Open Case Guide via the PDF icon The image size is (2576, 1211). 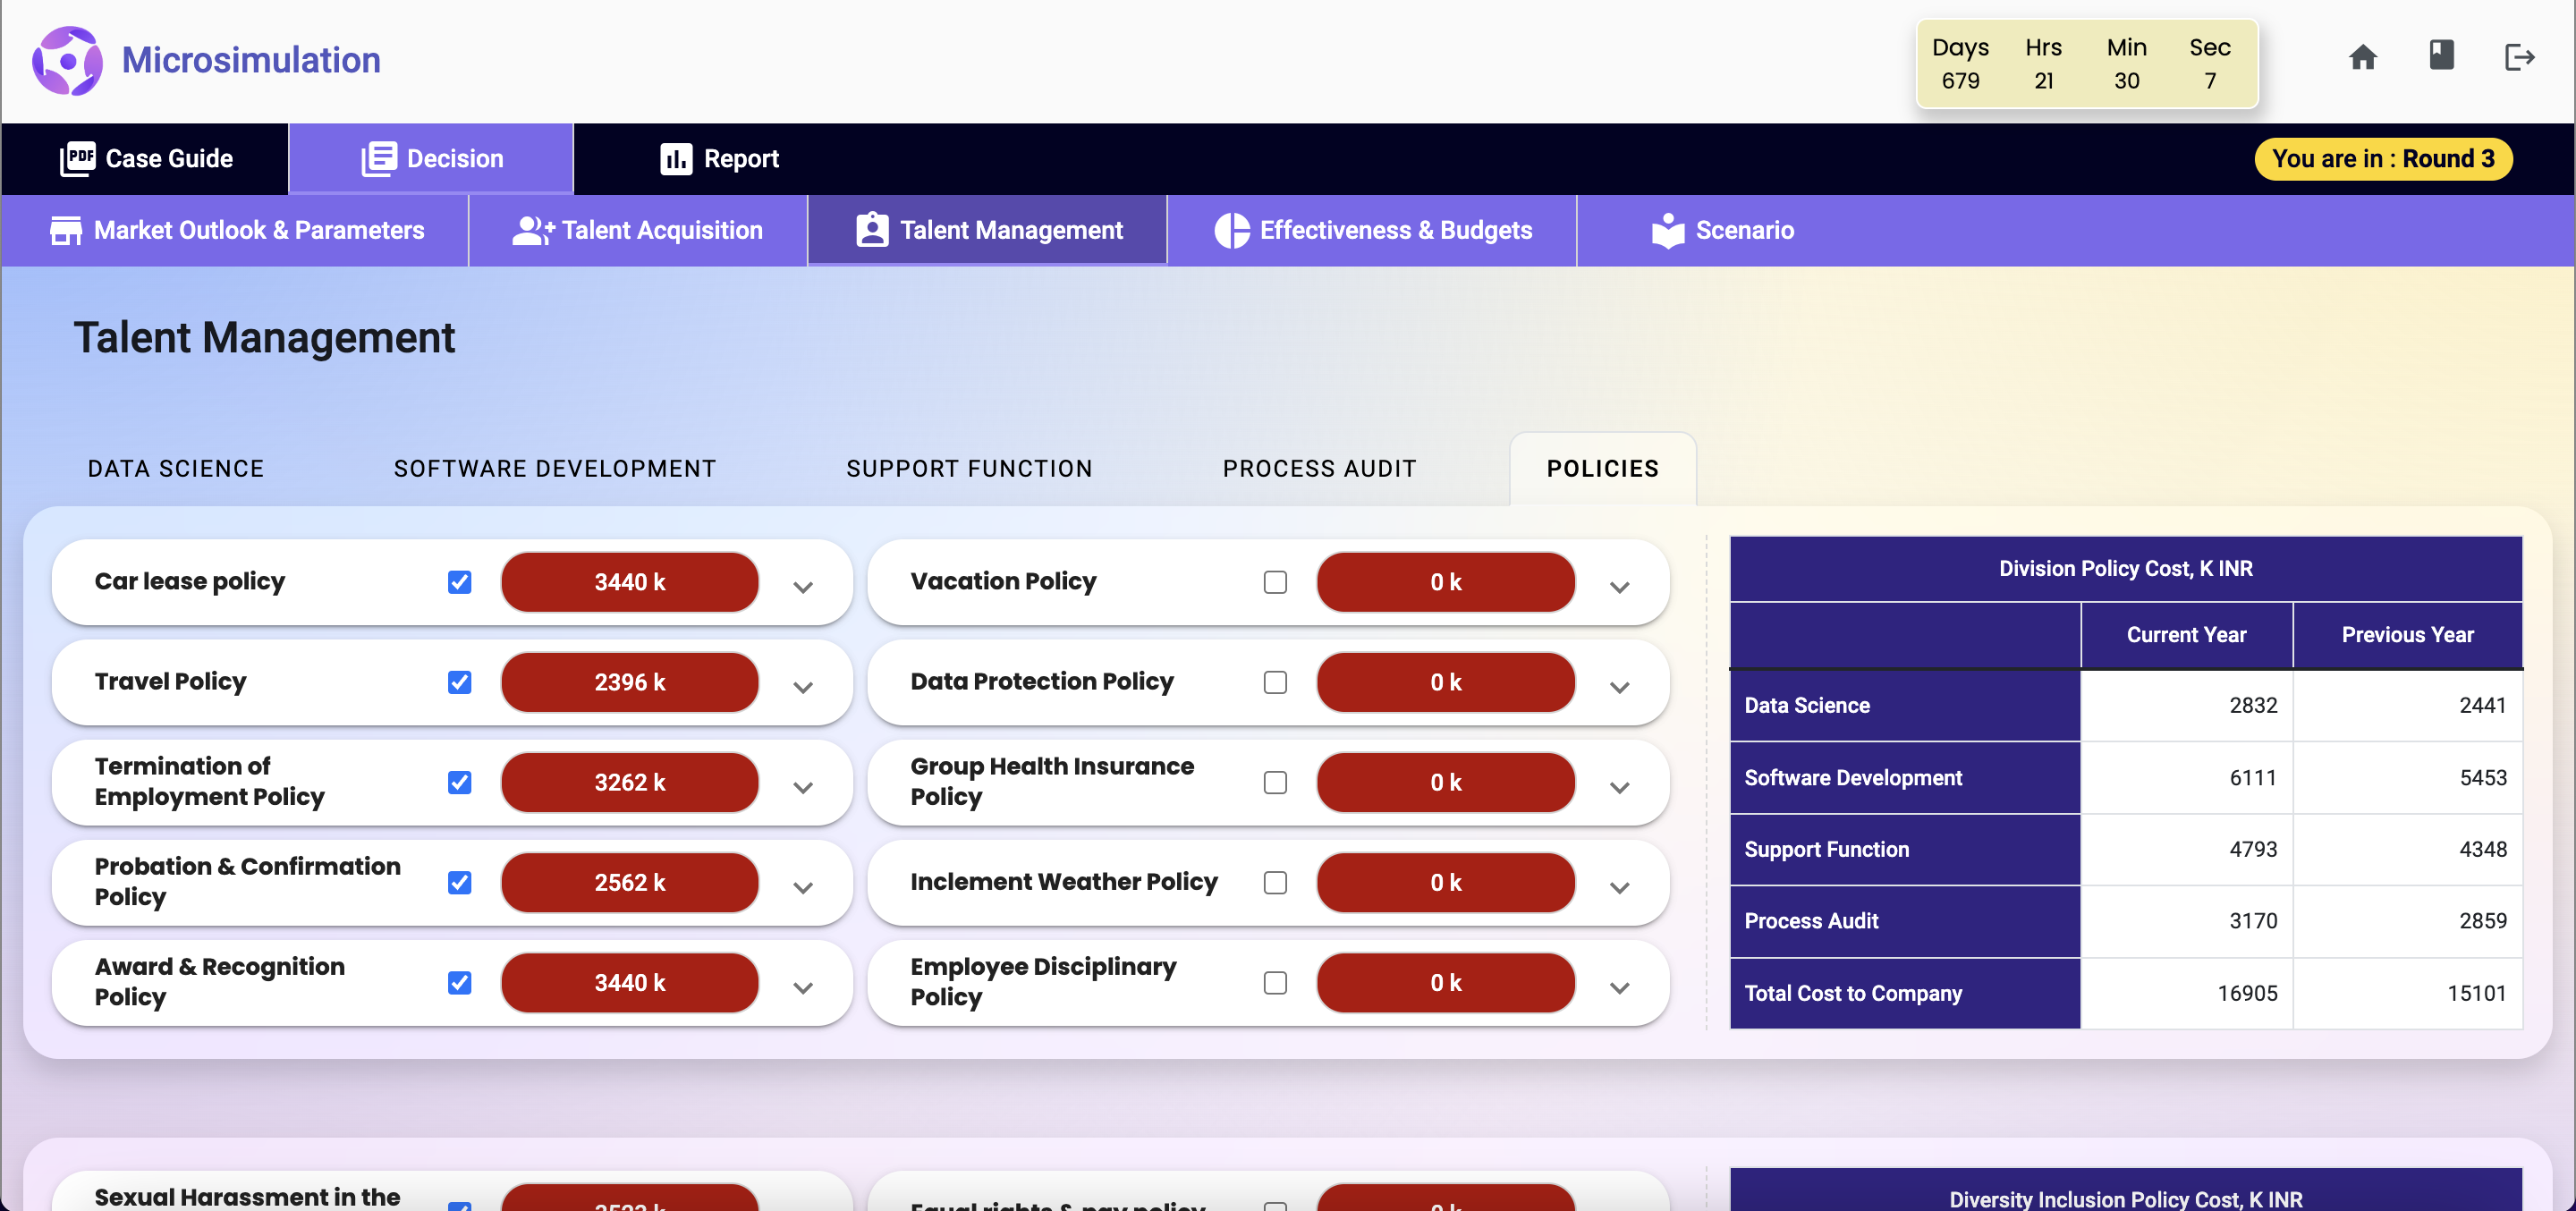tap(80, 158)
